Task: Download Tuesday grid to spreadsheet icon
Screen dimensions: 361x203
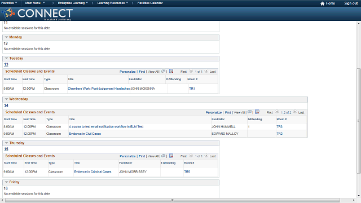Action: (x=171, y=71)
